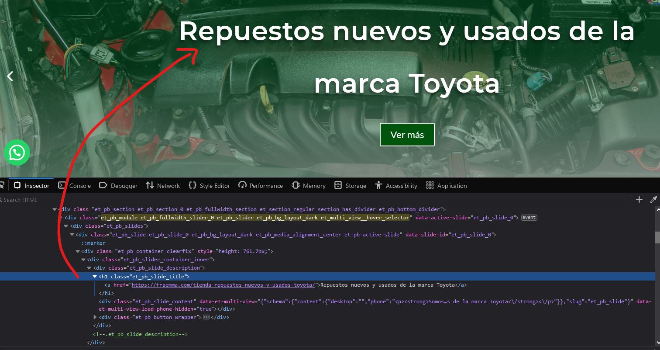Click the data-active-slide 'et_pb_slide_0' attribute value
660x350 pixels.
493,218
